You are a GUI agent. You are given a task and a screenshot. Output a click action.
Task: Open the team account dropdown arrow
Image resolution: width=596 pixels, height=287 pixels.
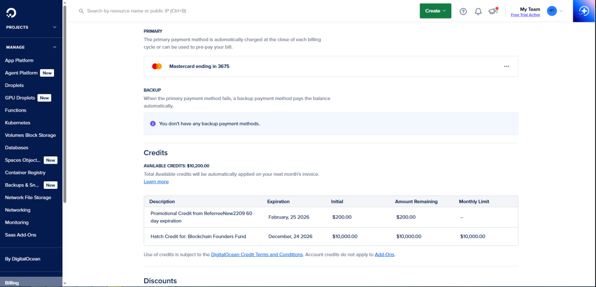coord(561,11)
